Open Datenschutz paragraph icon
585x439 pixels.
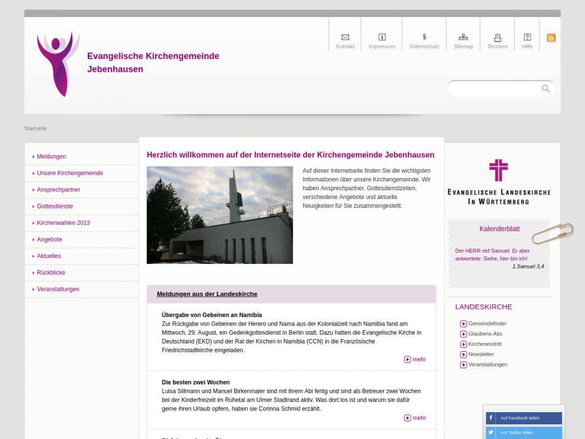click(424, 37)
